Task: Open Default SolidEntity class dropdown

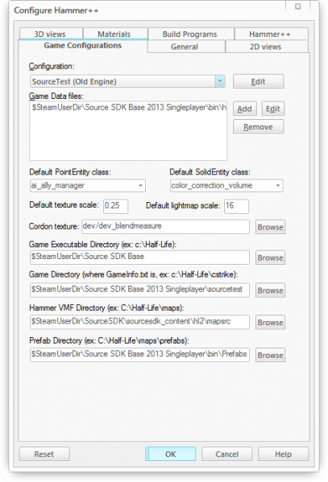Action: click(226, 185)
